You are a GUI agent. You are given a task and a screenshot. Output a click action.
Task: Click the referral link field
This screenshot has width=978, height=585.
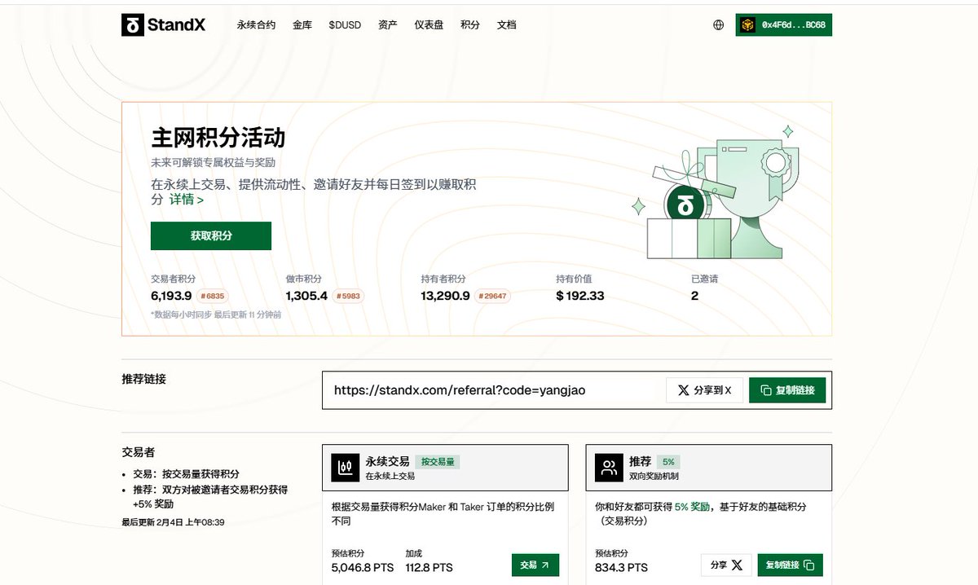(x=494, y=390)
